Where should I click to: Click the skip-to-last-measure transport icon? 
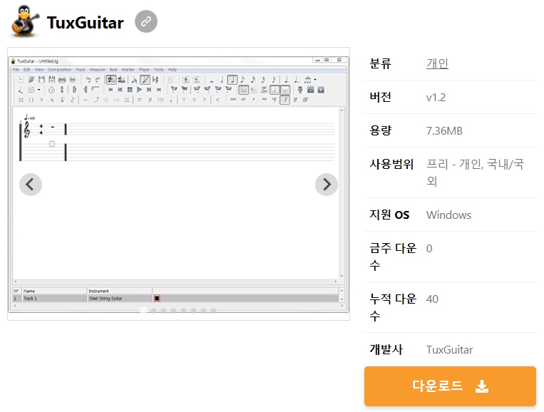pos(159,90)
